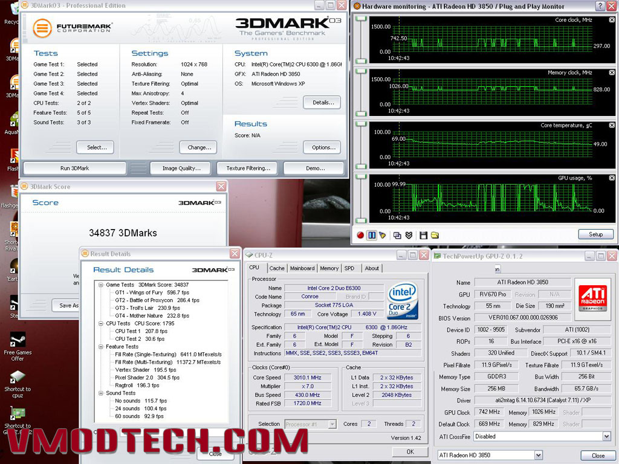Click the yellow folder open icon

(435, 235)
